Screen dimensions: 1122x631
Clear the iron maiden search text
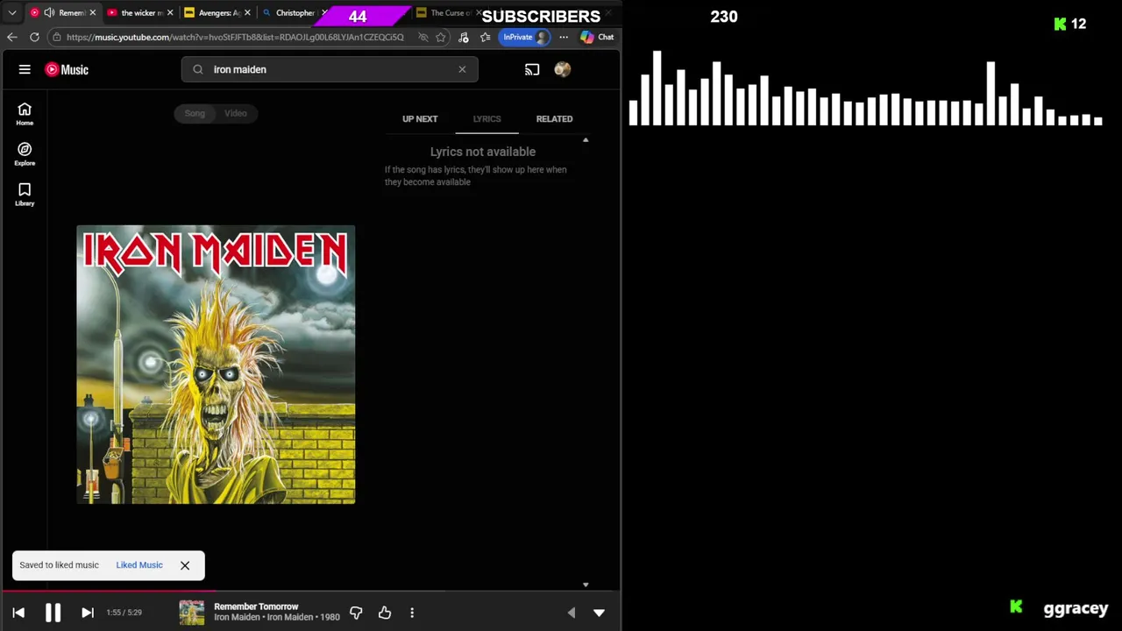(462, 69)
